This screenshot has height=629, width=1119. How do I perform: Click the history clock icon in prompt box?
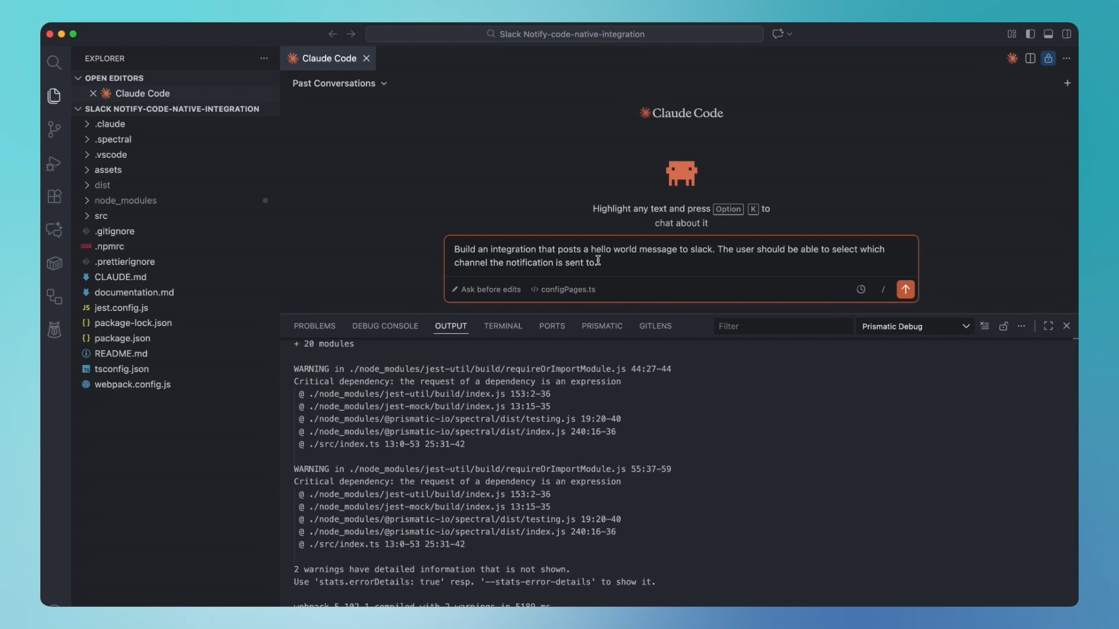(861, 289)
